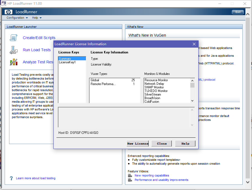Click the Host ID value DSFIGF-CPFU-AXGO
This screenshot has height=190, width=252.
(x=84, y=133)
